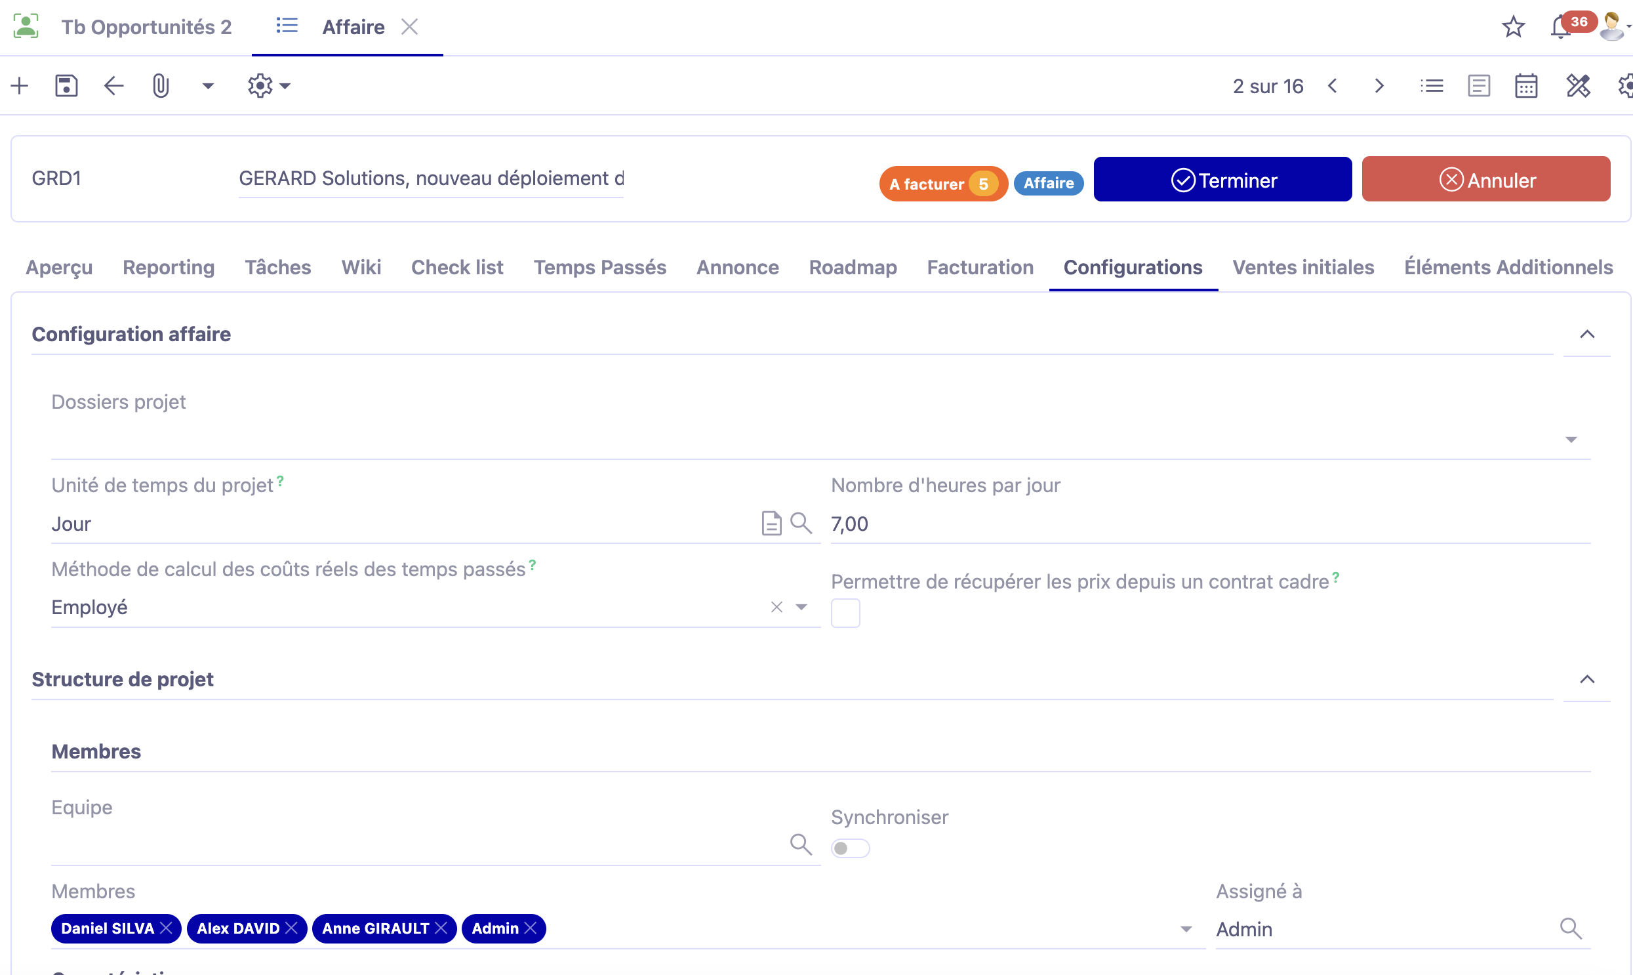
Task: Open attachments via the paperclip icon
Action: tap(159, 85)
